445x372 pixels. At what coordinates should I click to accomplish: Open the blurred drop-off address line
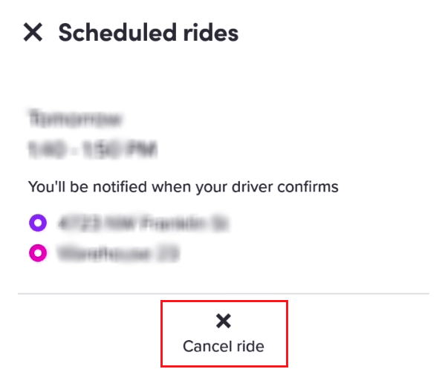[x=118, y=252]
